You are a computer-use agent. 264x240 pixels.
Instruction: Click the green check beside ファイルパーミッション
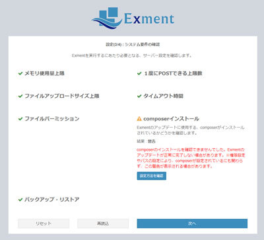coord(20,119)
